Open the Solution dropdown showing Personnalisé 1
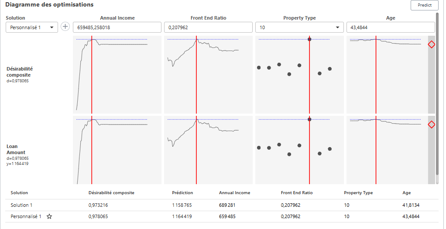Screen dimensions: 446x229 click(32, 27)
